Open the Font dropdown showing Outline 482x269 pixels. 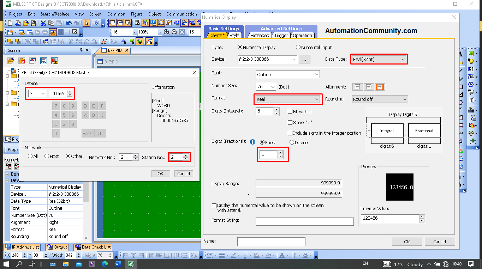pos(287,74)
